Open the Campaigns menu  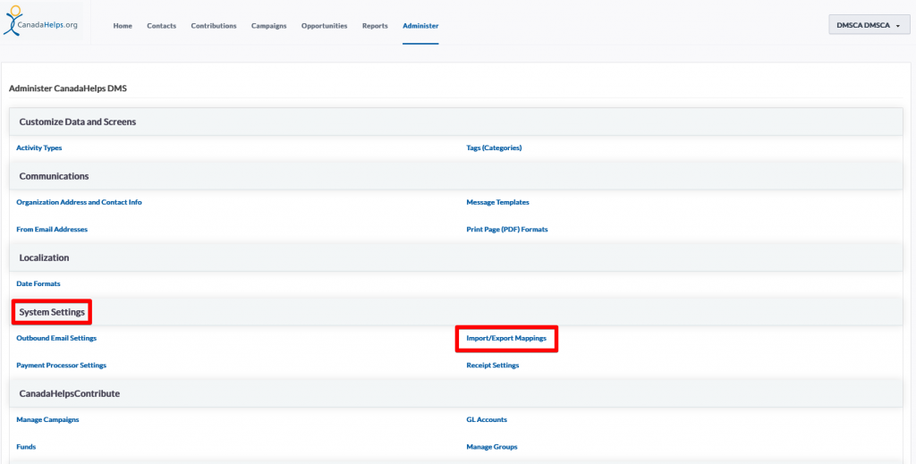pos(268,26)
